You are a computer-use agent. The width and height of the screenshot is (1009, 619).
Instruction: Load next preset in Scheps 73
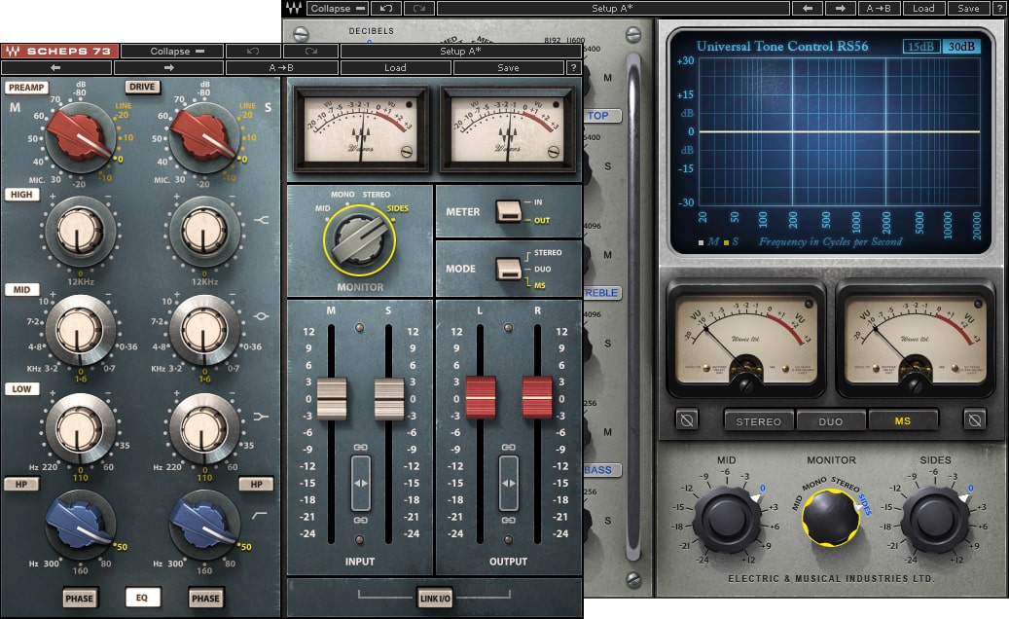coord(168,67)
